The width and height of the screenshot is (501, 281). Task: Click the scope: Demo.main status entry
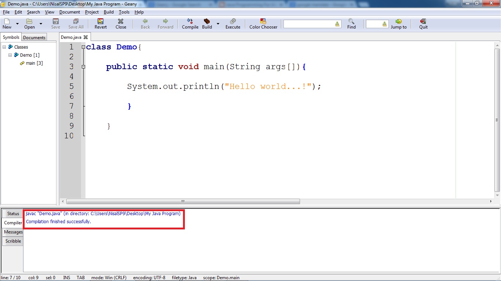(x=221, y=278)
